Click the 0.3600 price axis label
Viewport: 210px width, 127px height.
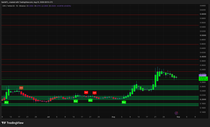pos(203,65)
